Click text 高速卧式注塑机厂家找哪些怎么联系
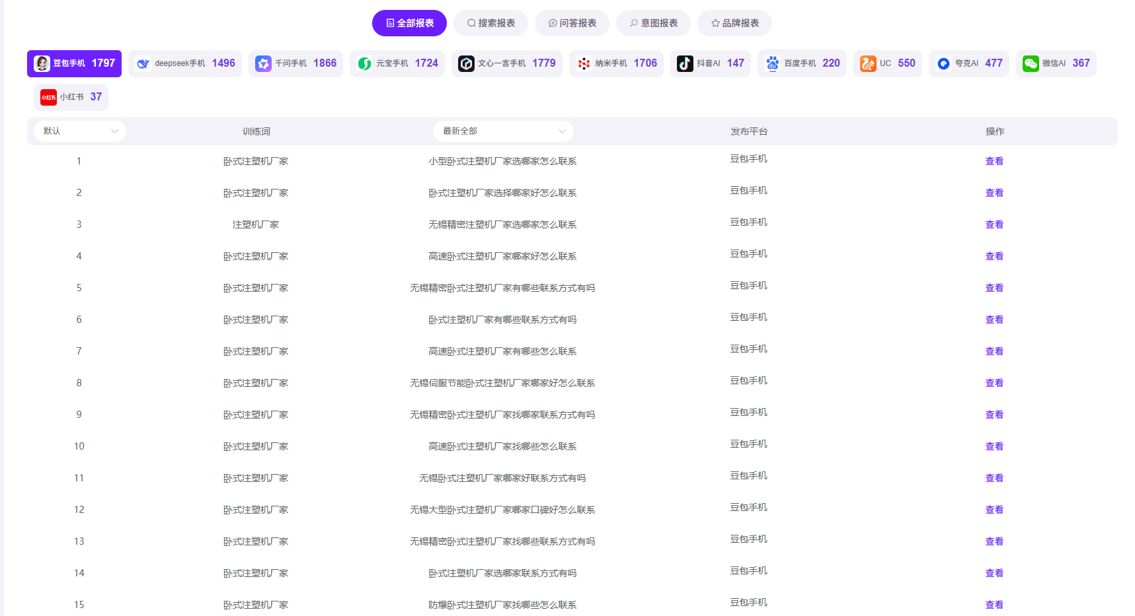 pos(502,446)
